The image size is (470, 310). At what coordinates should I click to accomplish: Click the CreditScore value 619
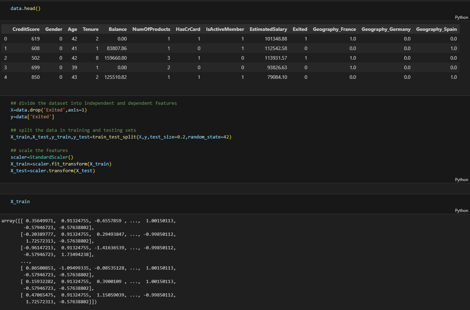click(35, 39)
